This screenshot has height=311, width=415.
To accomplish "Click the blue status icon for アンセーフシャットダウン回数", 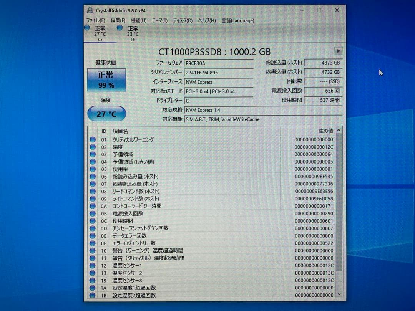I will pyautogui.click(x=93, y=228).
